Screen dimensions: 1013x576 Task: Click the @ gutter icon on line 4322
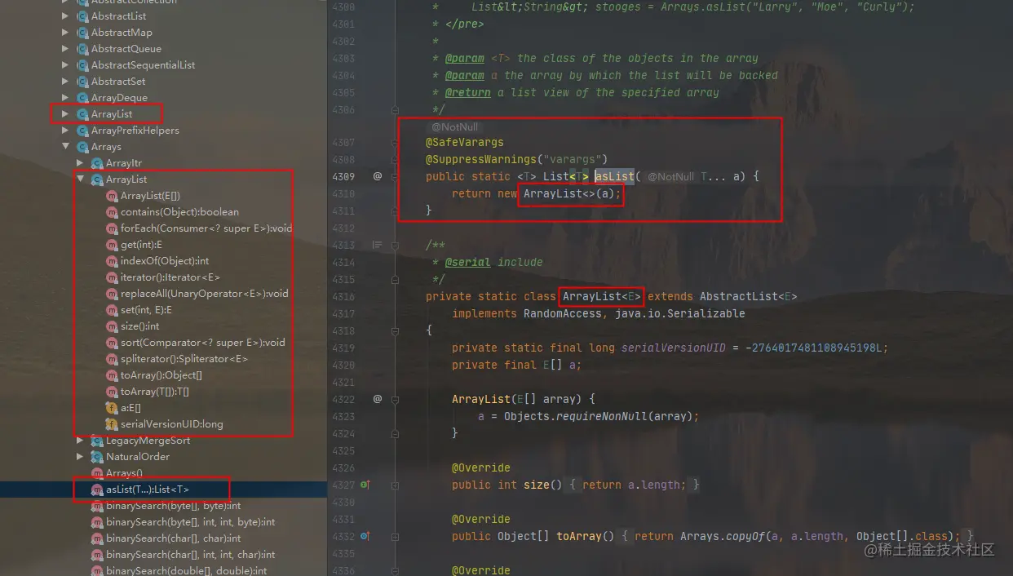point(378,399)
